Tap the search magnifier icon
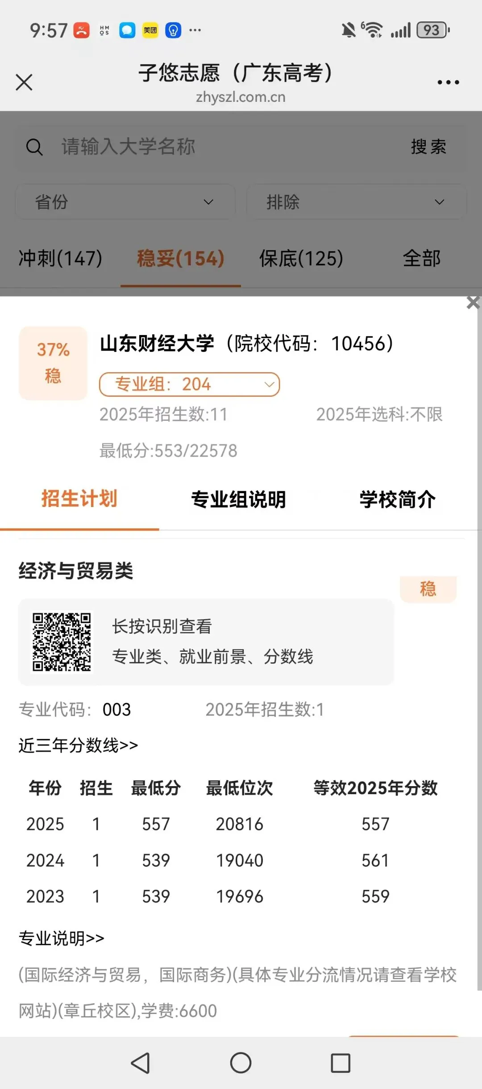 click(x=34, y=147)
